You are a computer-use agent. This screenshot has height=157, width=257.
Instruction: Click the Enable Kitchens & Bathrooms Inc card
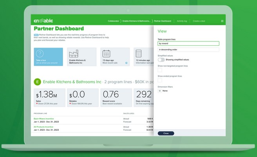(x=82, y=57)
